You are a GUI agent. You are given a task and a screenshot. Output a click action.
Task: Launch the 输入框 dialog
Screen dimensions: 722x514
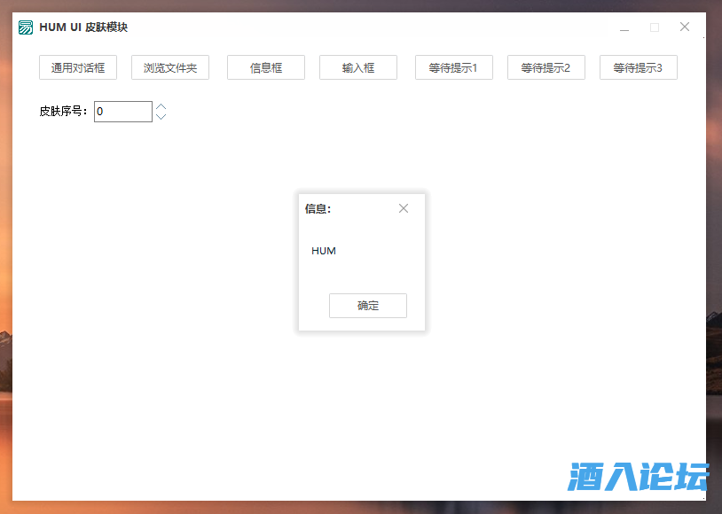358,68
